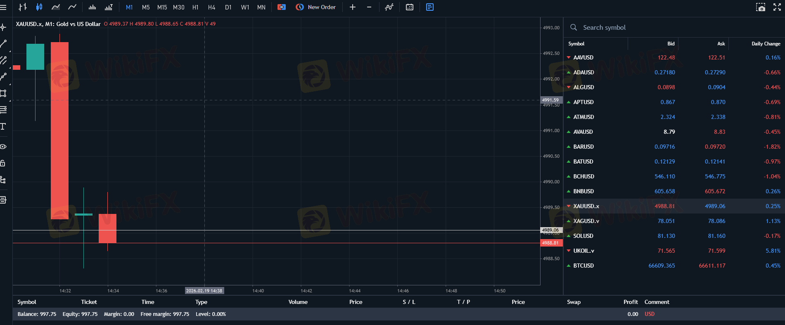Toggle the one-click trading panel button
This screenshot has height=325, width=785.
click(x=282, y=7)
